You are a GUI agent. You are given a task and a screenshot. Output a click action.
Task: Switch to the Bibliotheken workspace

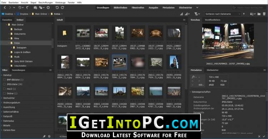120,8
